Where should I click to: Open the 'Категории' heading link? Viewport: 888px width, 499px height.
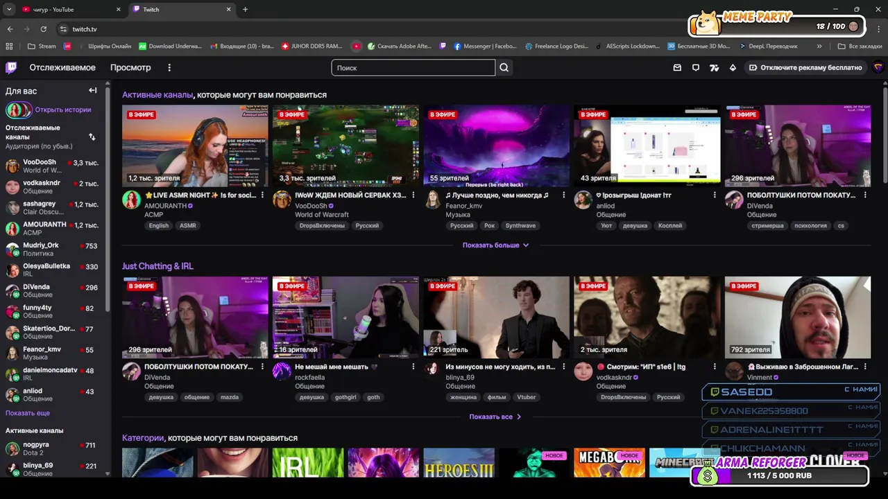click(143, 438)
